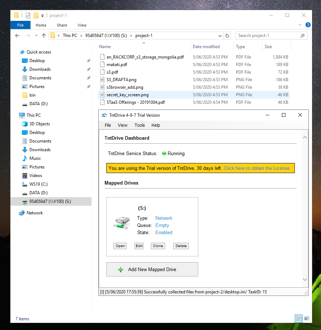Image resolution: width=321 pixels, height=330 pixels.
Task: Expand breadcrumb arrow after 95d058d7 (S:)
Action: click(131, 36)
